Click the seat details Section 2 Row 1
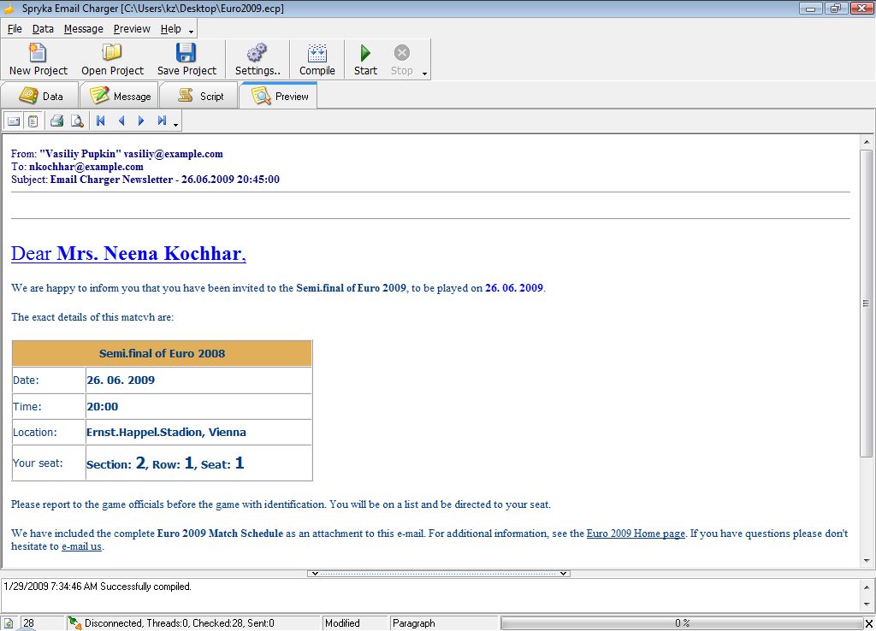876x631 pixels. (165, 463)
